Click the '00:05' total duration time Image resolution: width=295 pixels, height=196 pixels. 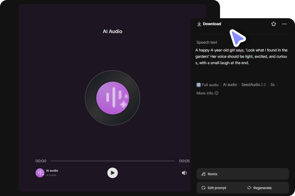click(184, 161)
